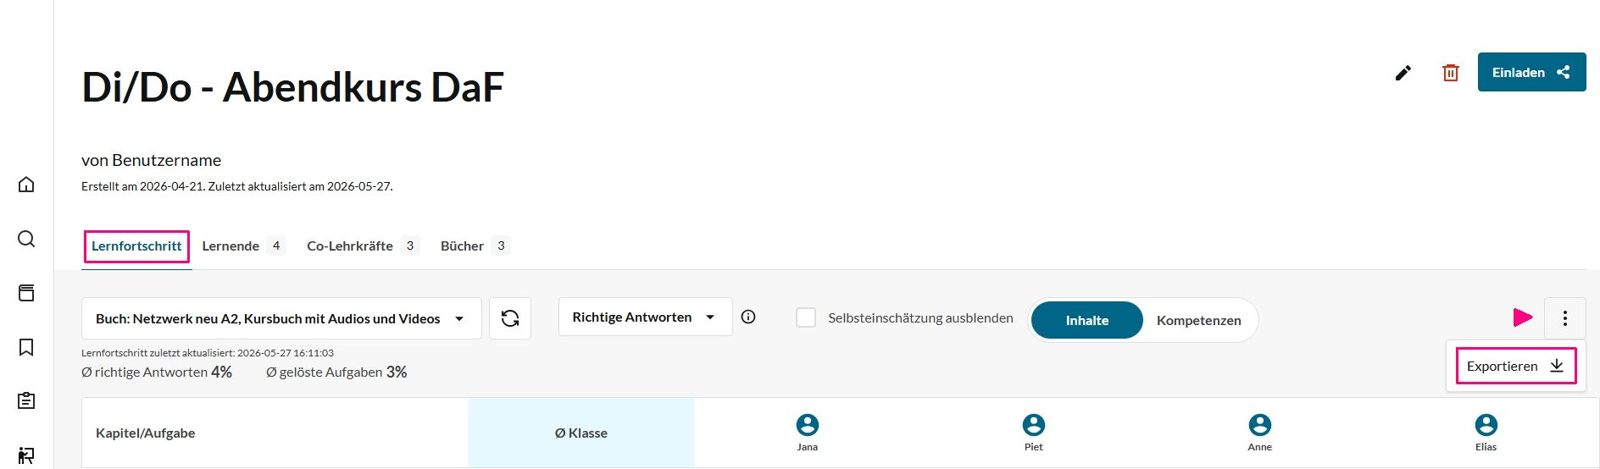Click the Lernfortschritt zuletzt aktualisiert timestamp
The height and width of the screenshot is (469, 1600).
pyautogui.click(x=208, y=352)
